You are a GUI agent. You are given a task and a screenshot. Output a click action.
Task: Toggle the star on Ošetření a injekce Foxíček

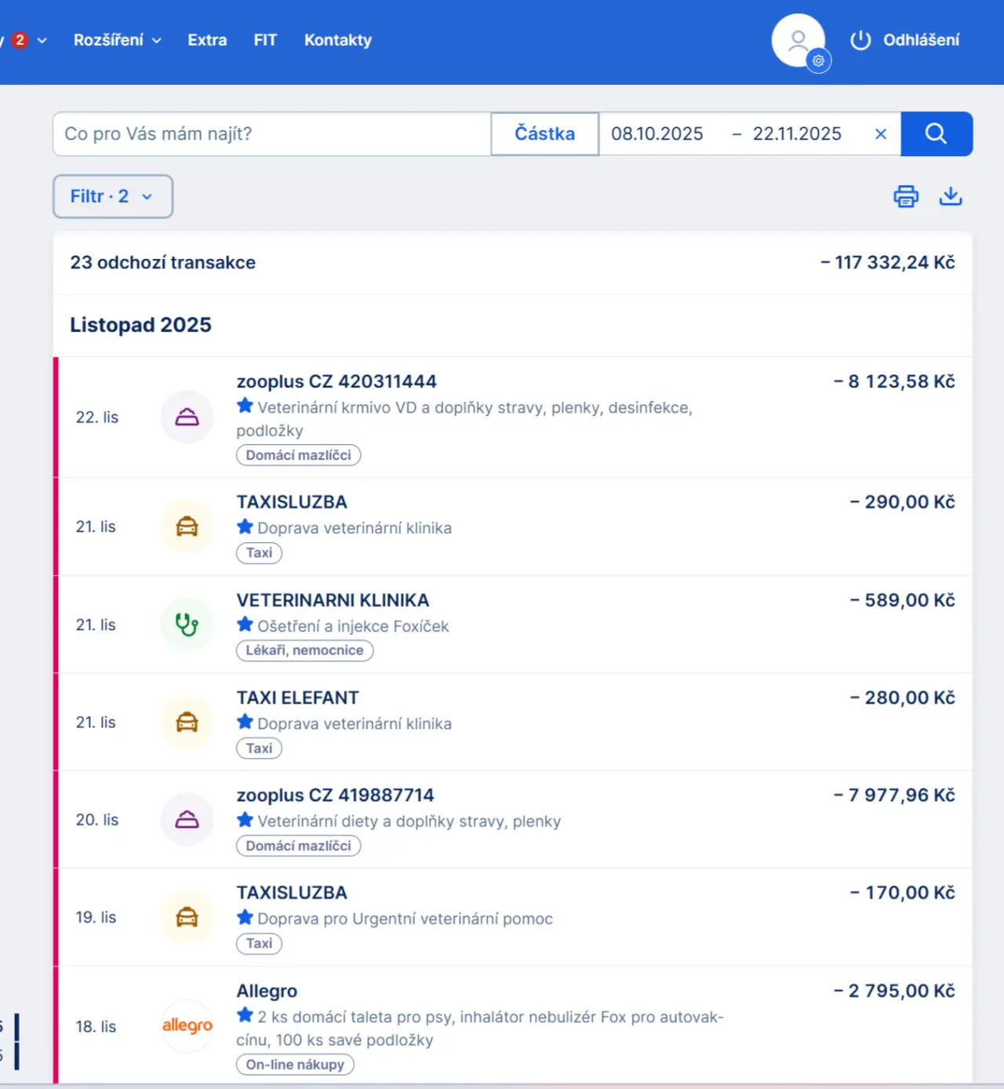pyautogui.click(x=246, y=625)
